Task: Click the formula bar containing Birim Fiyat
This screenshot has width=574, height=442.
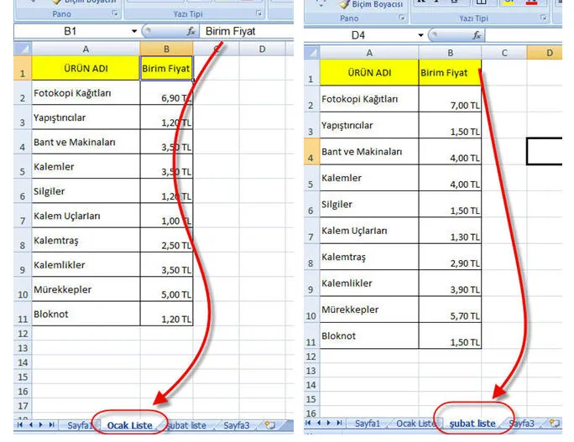Action: [243, 31]
